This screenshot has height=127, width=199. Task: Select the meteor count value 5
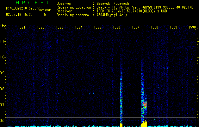(x=45, y=15)
